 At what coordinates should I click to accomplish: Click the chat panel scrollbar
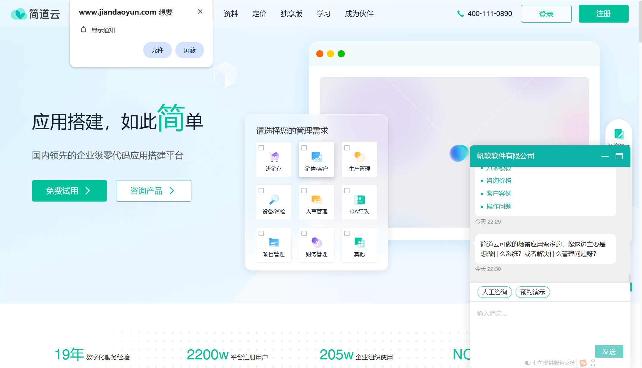click(629, 278)
